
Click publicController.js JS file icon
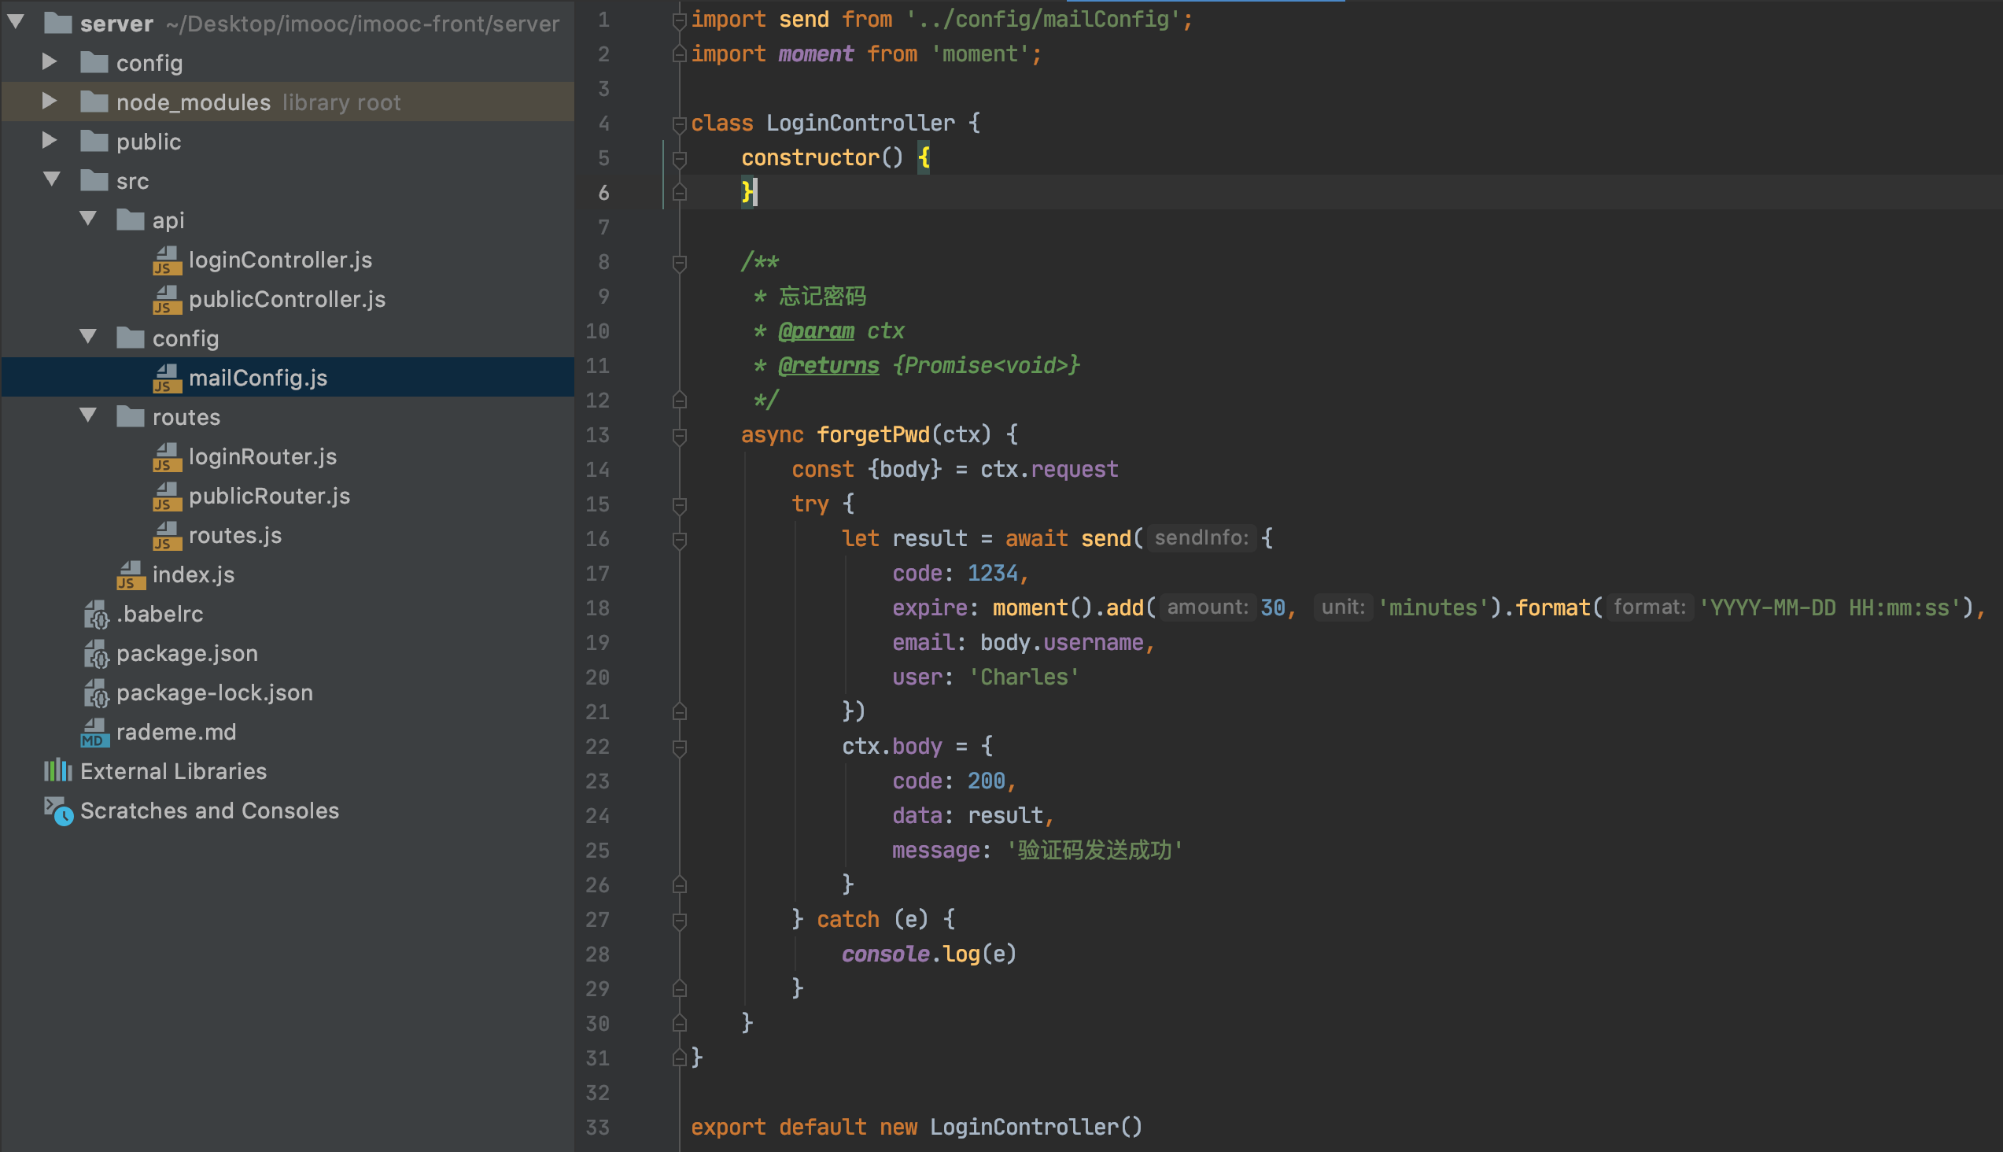click(167, 300)
